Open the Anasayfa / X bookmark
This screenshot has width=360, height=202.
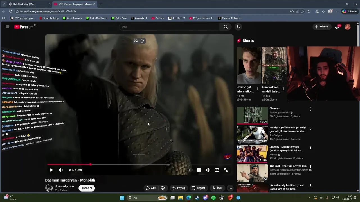coord(139,18)
